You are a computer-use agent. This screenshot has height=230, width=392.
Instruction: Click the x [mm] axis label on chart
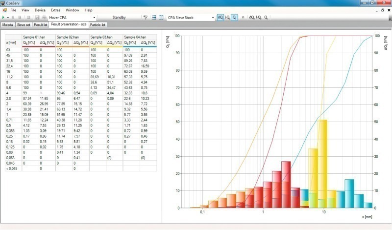coord(367,217)
